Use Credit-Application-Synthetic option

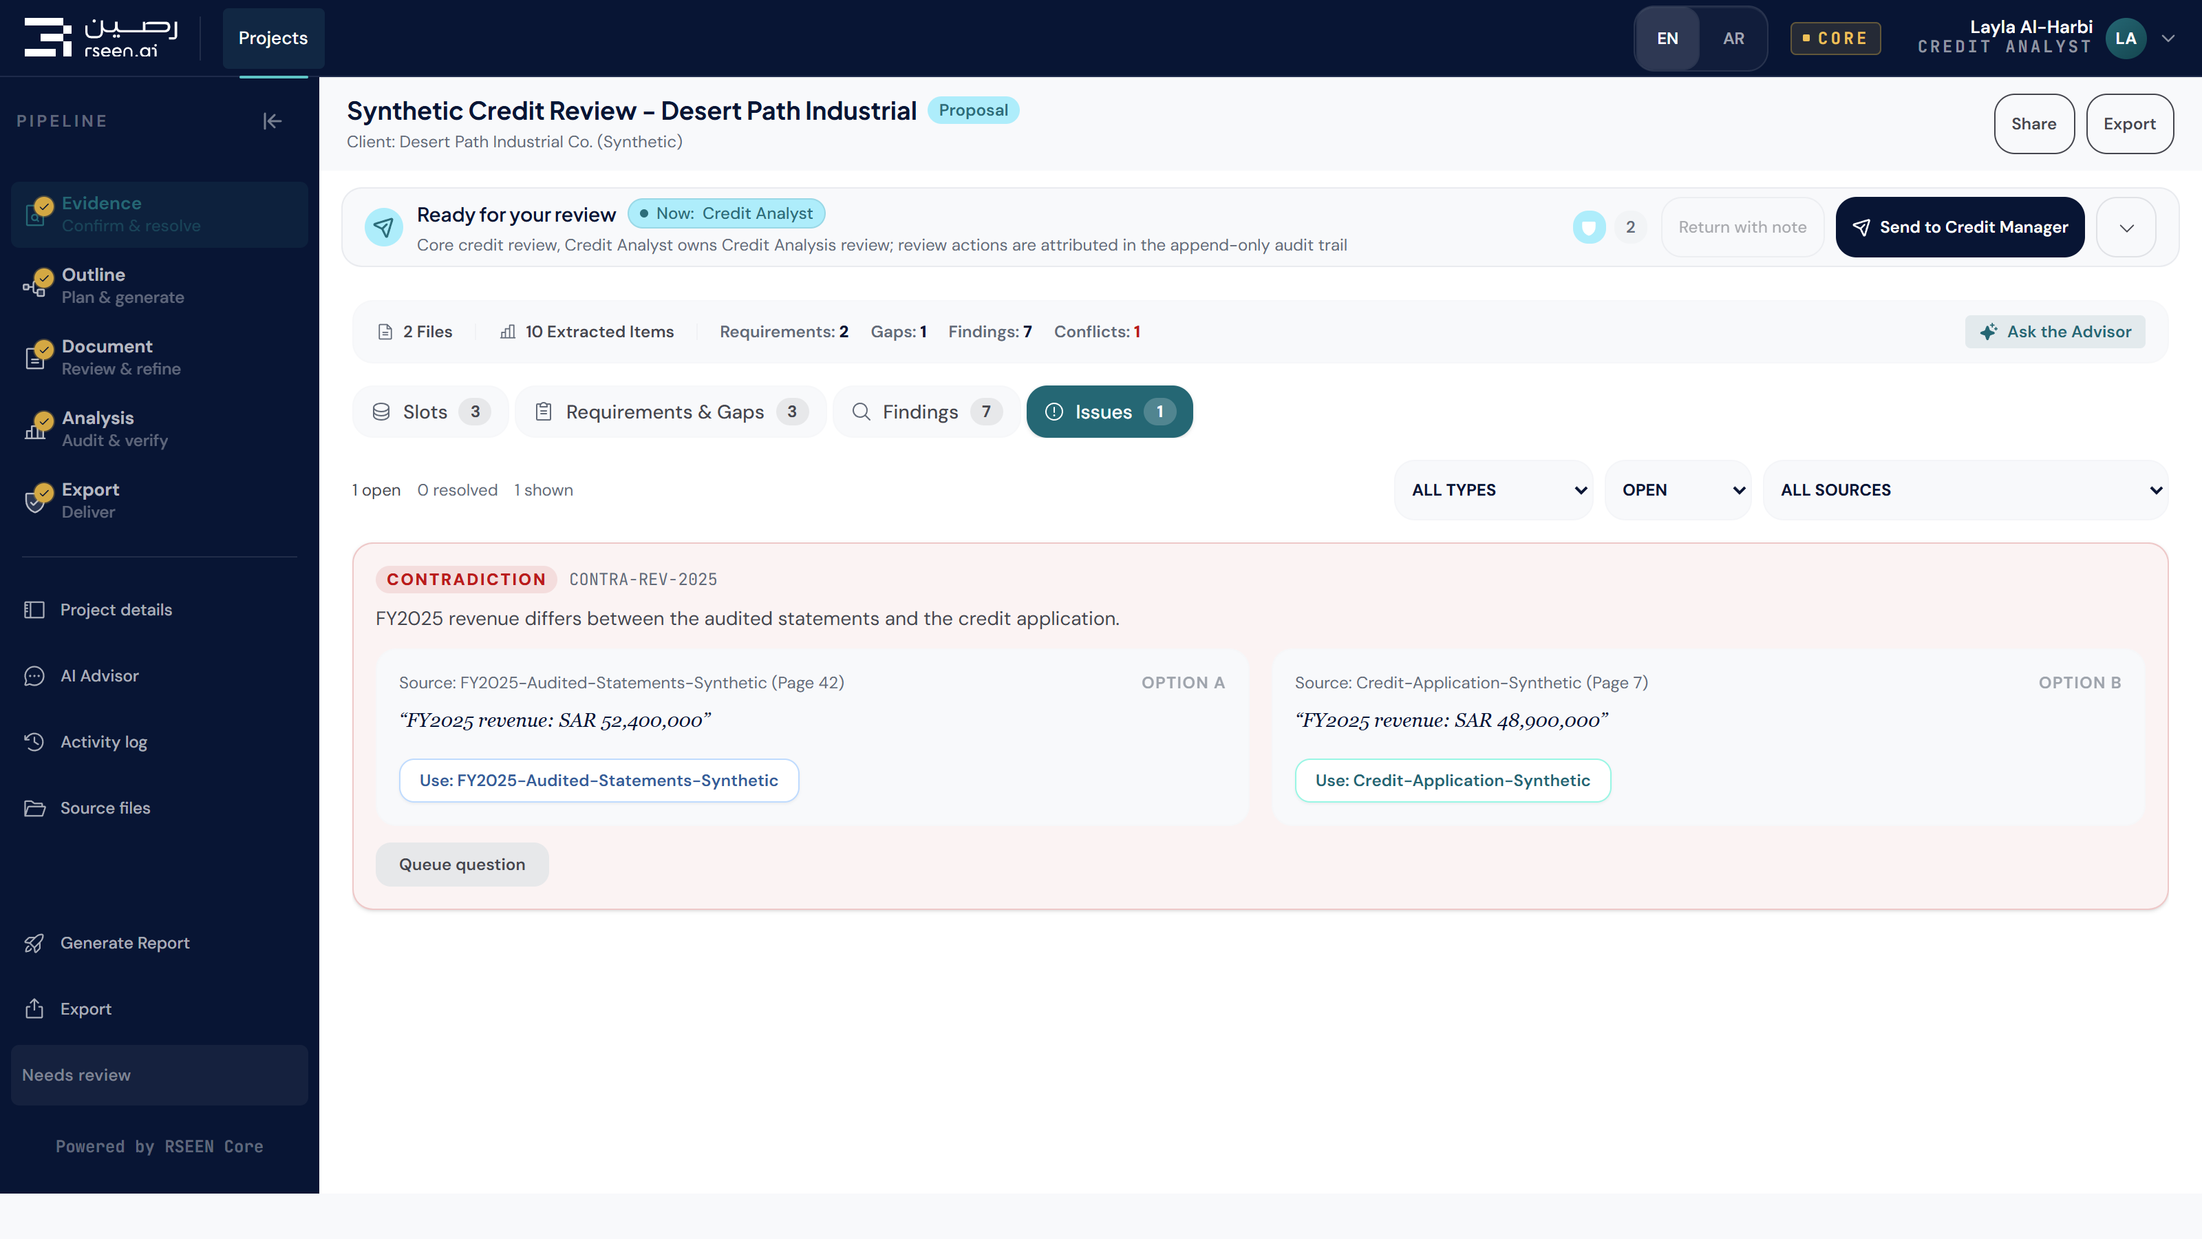(1453, 781)
